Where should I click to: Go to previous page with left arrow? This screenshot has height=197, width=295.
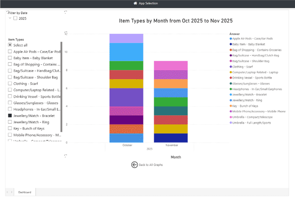7,192
